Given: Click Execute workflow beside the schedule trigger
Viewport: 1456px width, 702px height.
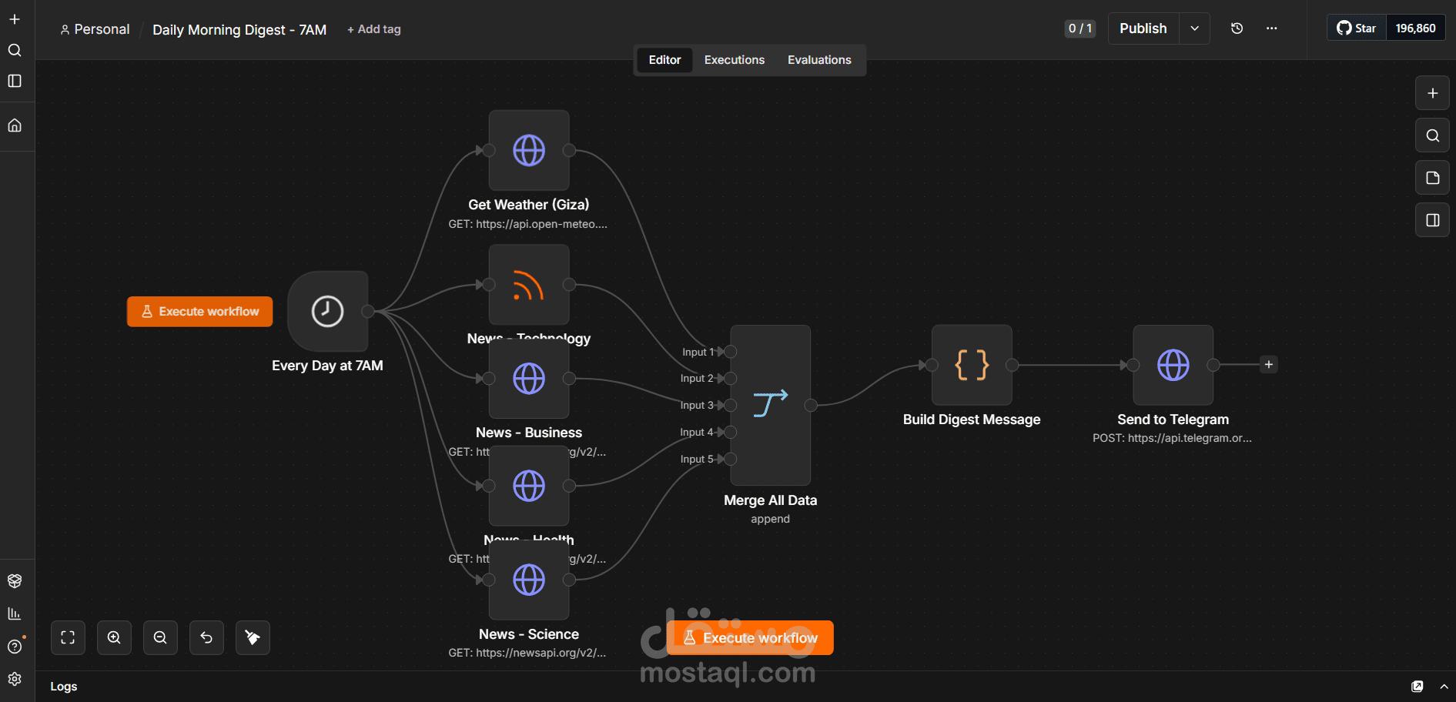Looking at the screenshot, I should [199, 312].
